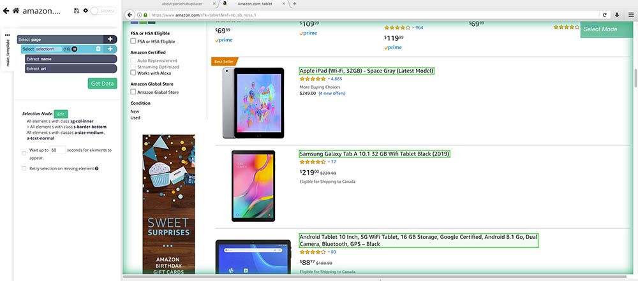Select the 'Extract name' command
This screenshot has width=638, height=281.
[x=71, y=59]
